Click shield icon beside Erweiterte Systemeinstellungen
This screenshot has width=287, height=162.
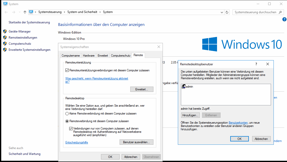[5, 50]
